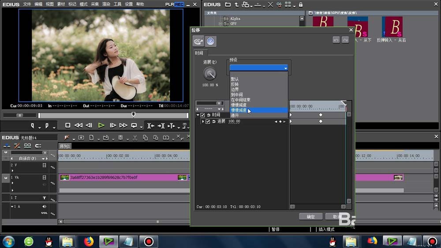The image size is (441, 248).
Task: Delete the selected effect with the X icon
Action: coord(270,4)
